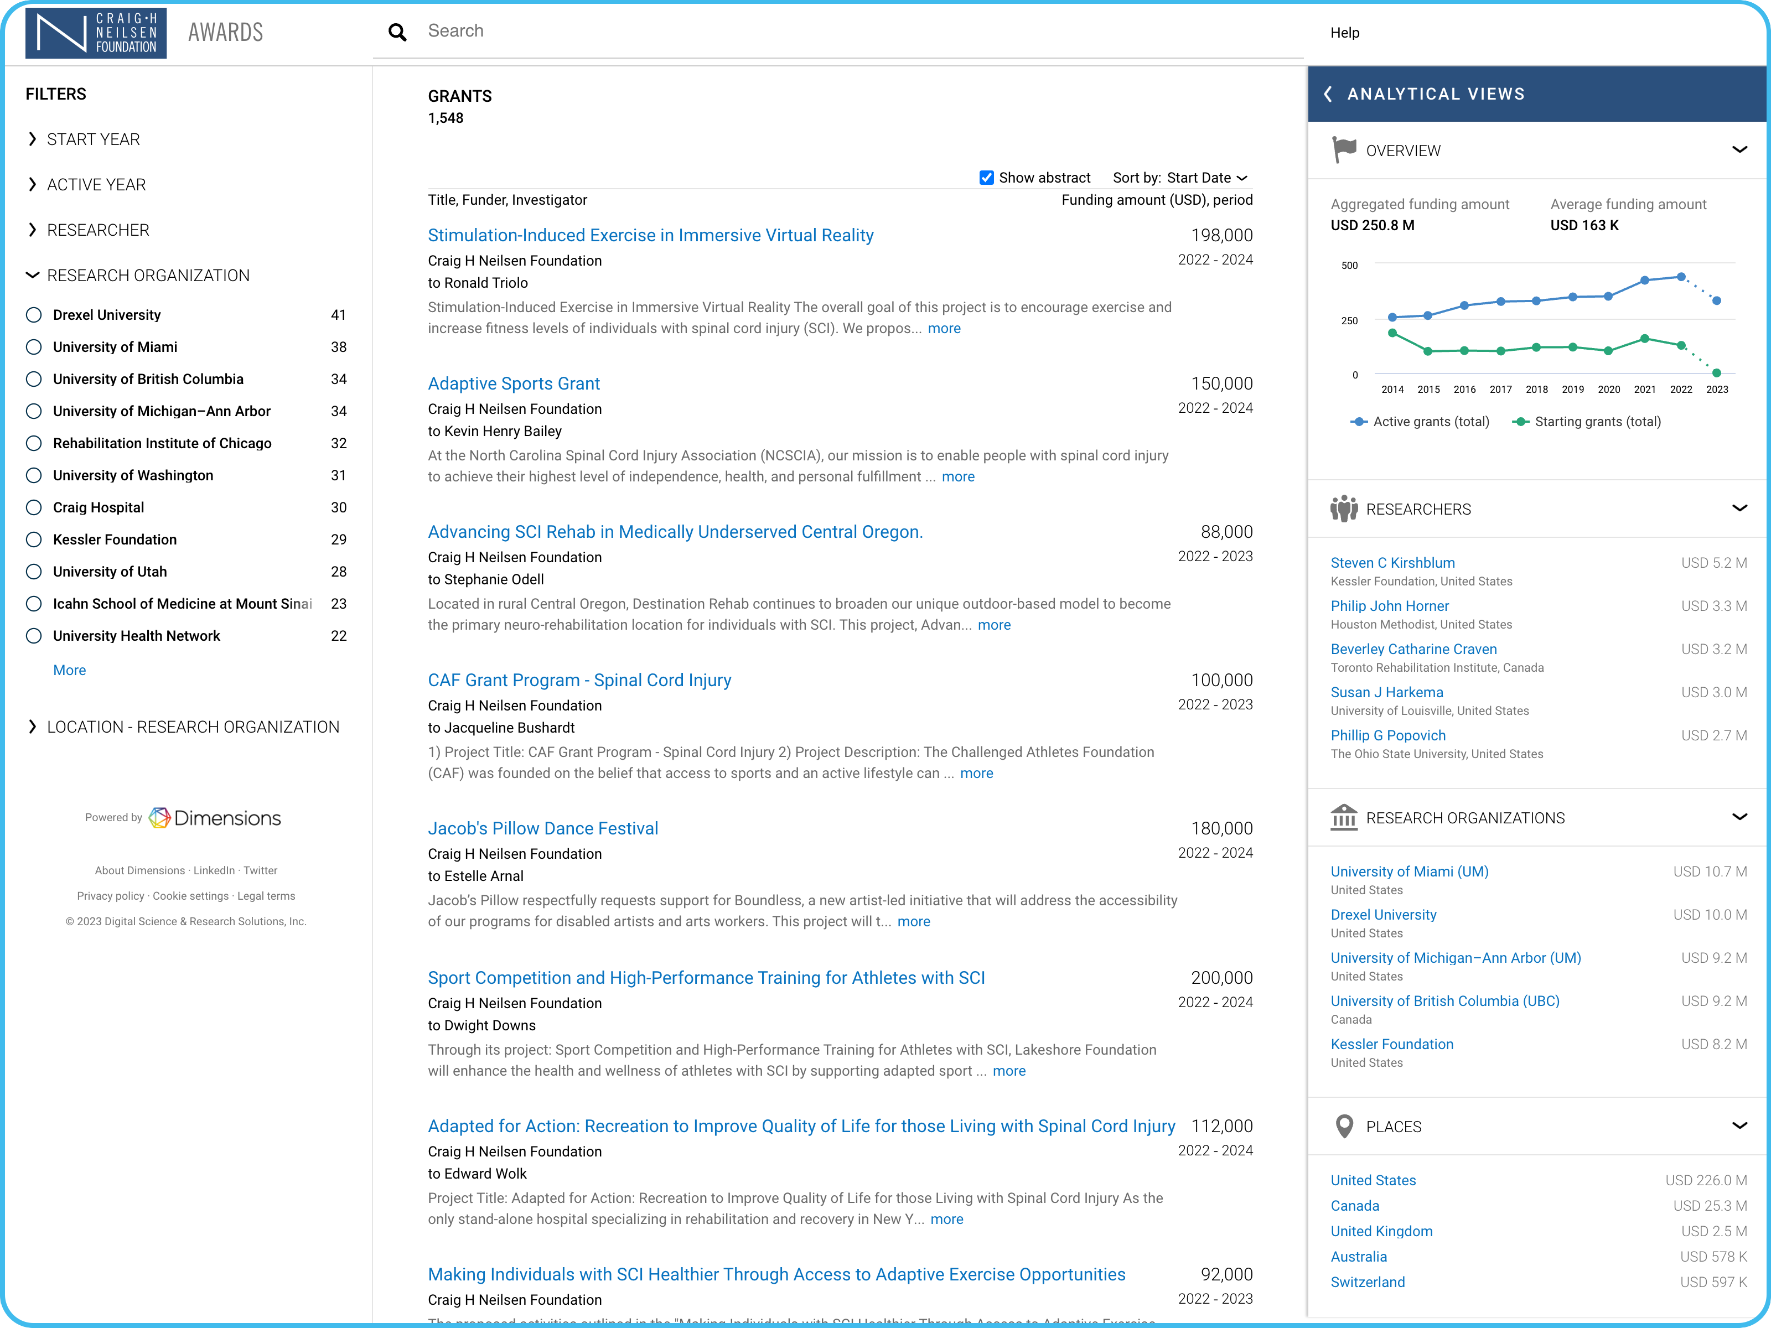Image resolution: width=1771 pixels, height=1328 pixels.
Task: Select Craig Hospital radio filter
Action: pos(34,507)
